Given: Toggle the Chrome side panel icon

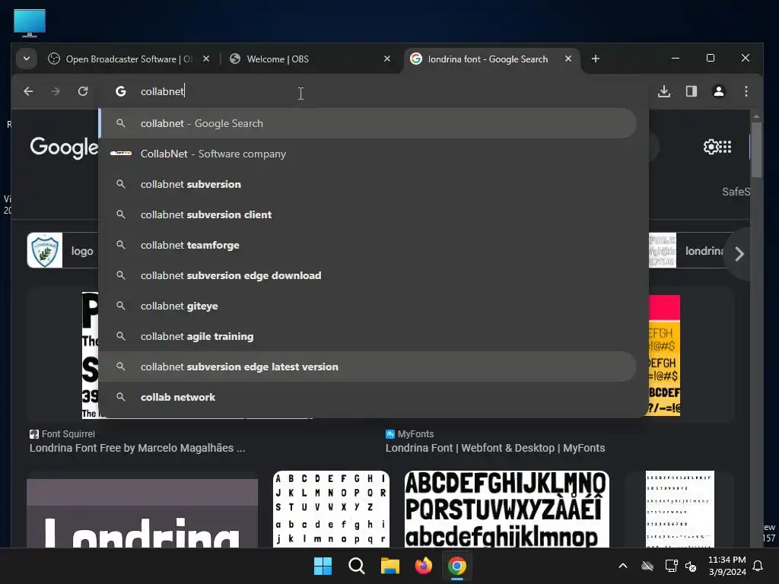Looking at the screenshot, I should (x=691, y=91).
